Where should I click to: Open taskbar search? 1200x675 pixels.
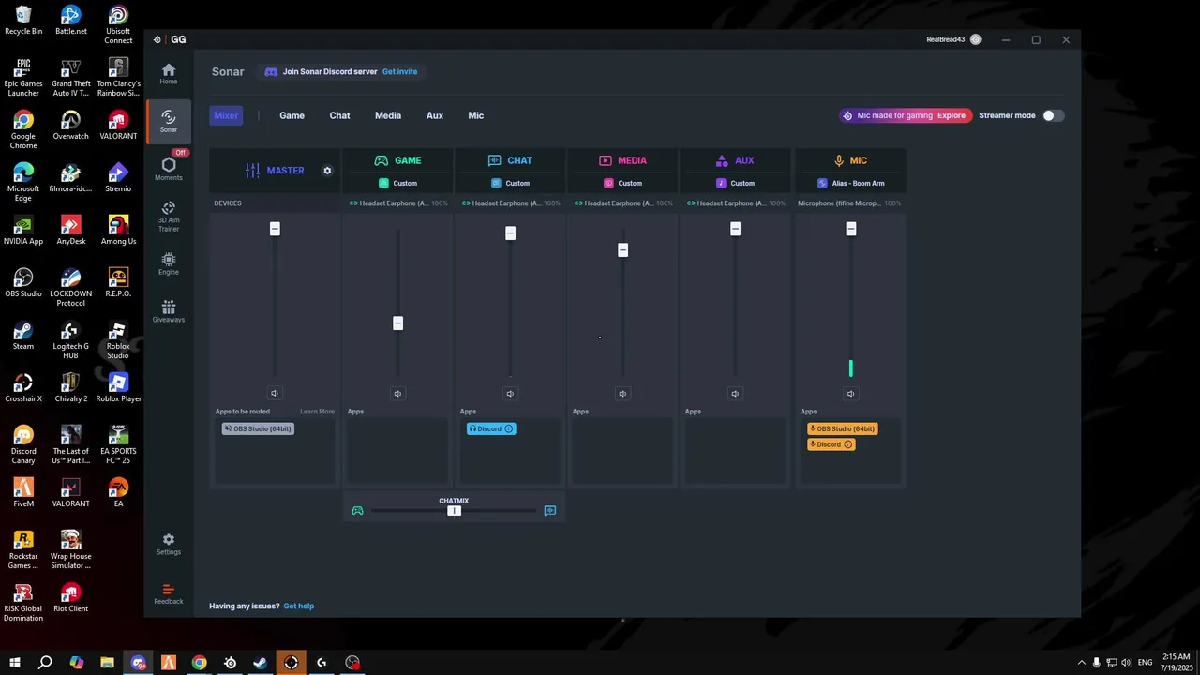coord(45,663)
